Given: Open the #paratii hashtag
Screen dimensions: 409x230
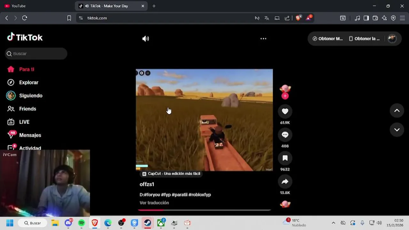Looking at the screenshot, I should click(180, 195).
